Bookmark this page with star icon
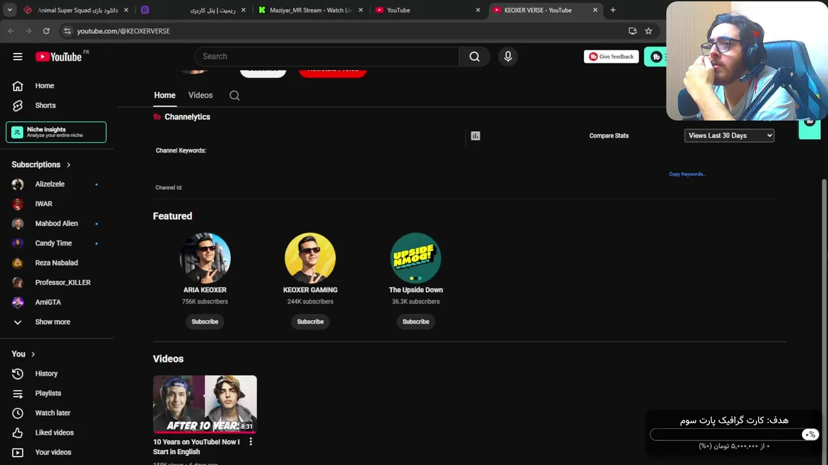Image resolution: width=828 pixels, height=465 pixels. point(649,31)
